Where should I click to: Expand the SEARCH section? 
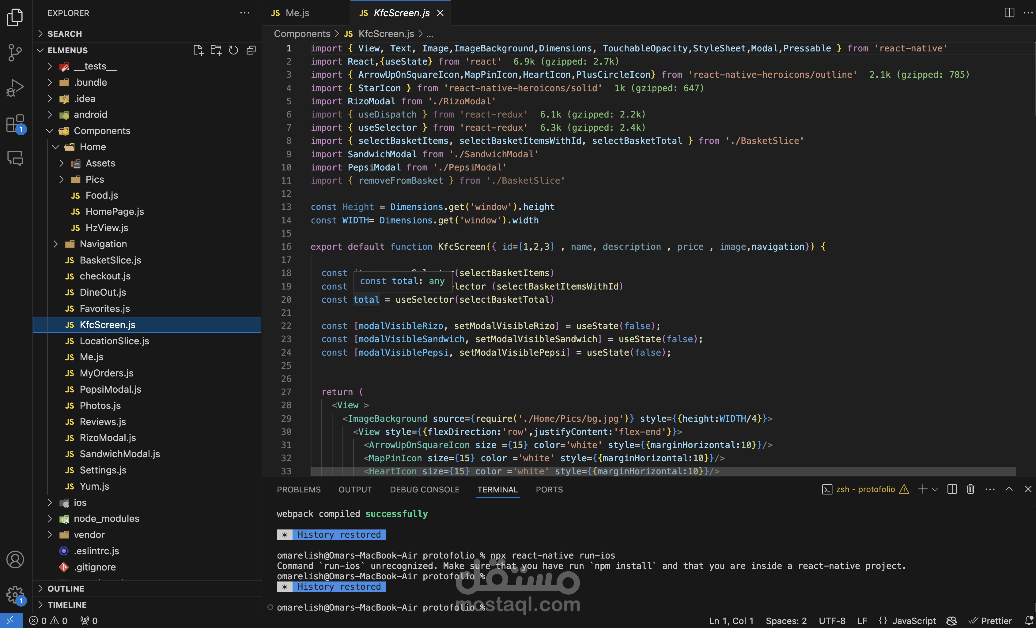(x=147, y=34)
